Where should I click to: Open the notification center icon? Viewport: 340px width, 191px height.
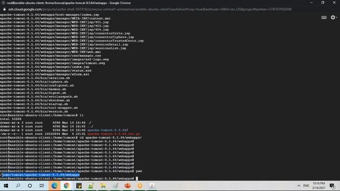(x=331, y=186)
